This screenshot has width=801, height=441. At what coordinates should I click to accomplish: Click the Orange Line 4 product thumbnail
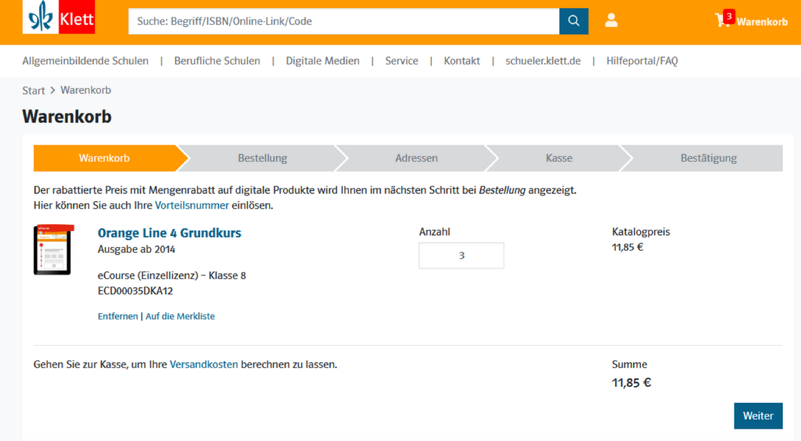tap(53, 250)
